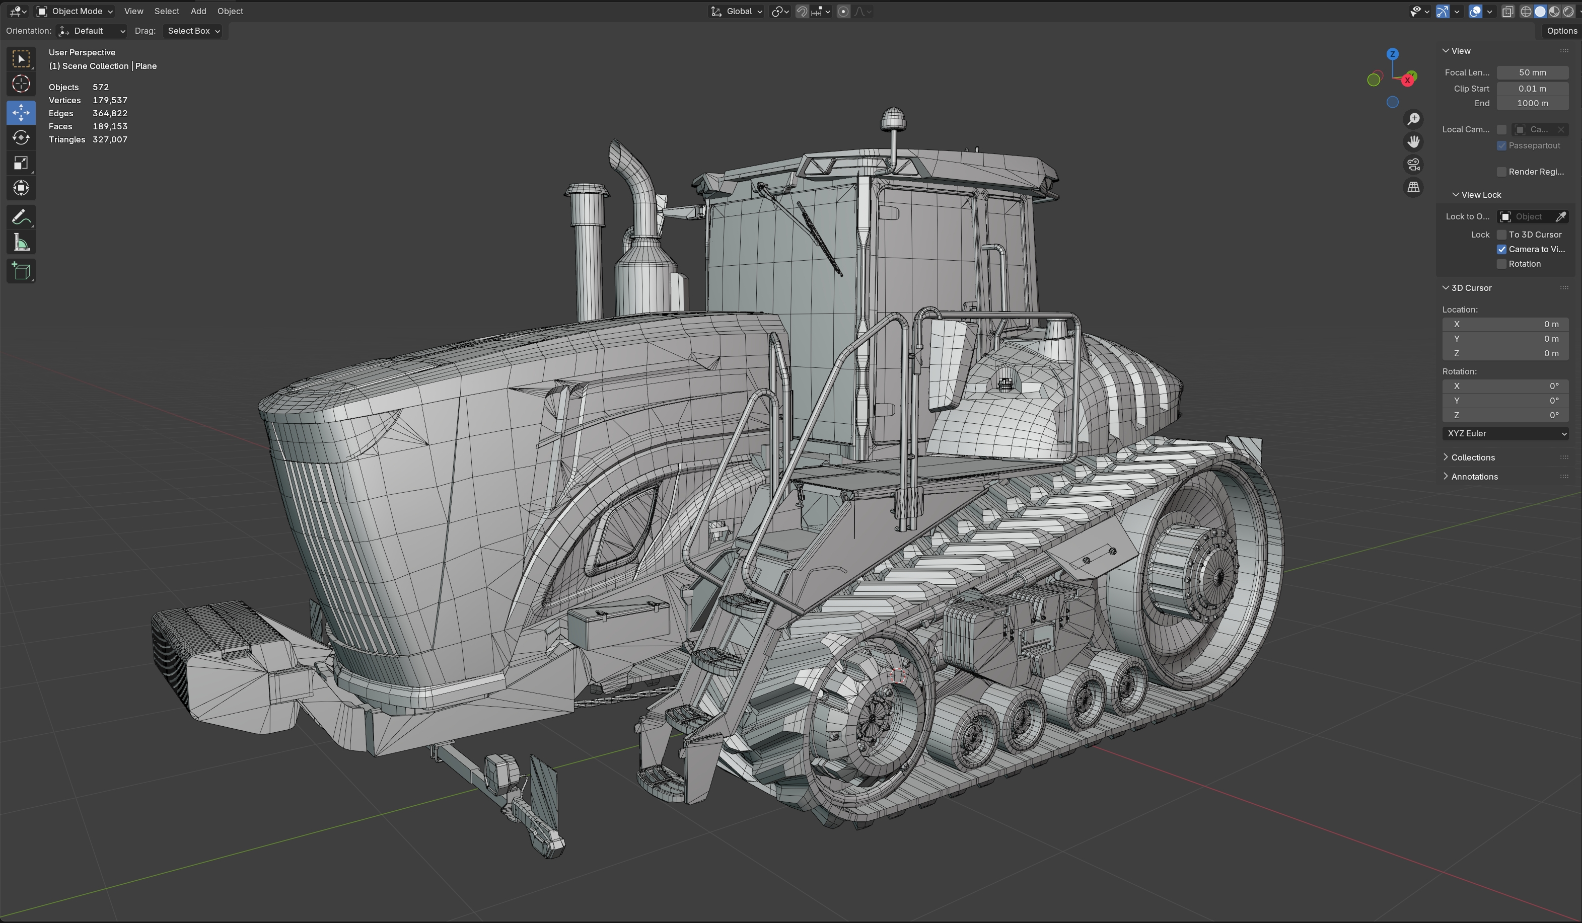Uncheck Camera to View lock
The width and height of the screenshot is (1582, 923).
(x=1501, y=249)
